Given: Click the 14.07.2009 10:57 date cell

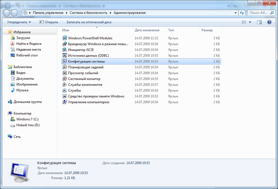Looking at the screenshot, I should pos(146,85).
